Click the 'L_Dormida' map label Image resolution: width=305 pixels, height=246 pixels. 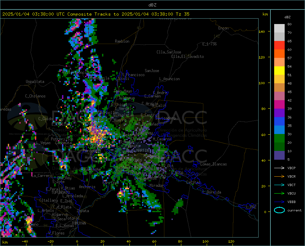[211, 192]
